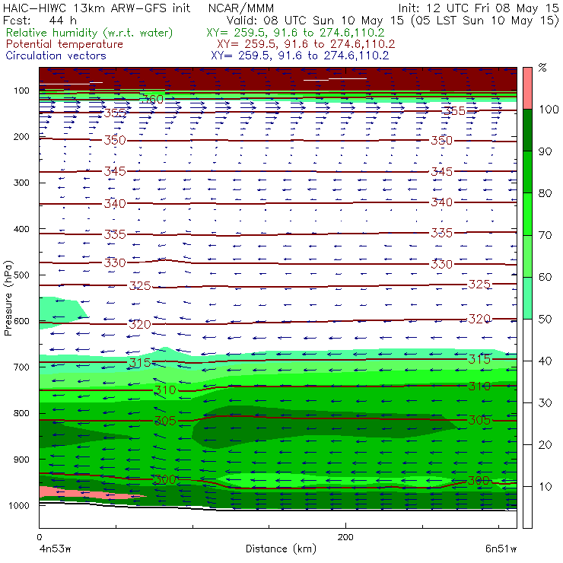The height and width of the screenshot is (563, 563).
Task: Click 'Init: 12 UTC Fri 08 May 15'
Action: pos(479,8)
